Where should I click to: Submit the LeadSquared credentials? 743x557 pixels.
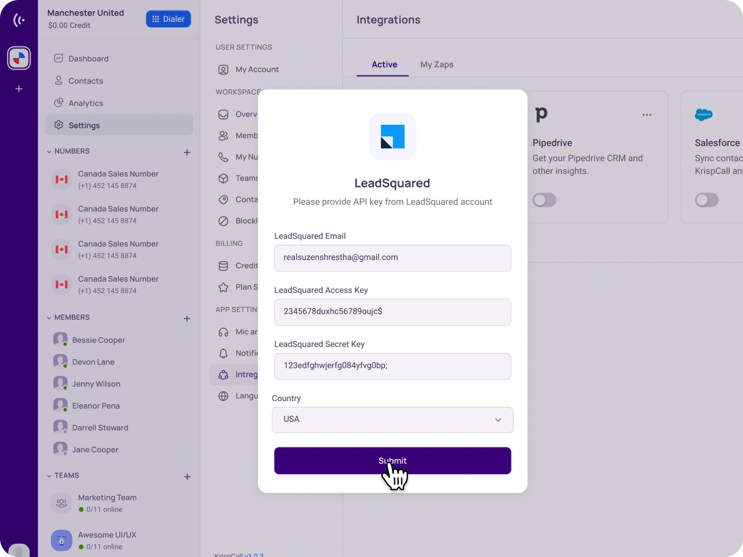click(x=392, y=461)
